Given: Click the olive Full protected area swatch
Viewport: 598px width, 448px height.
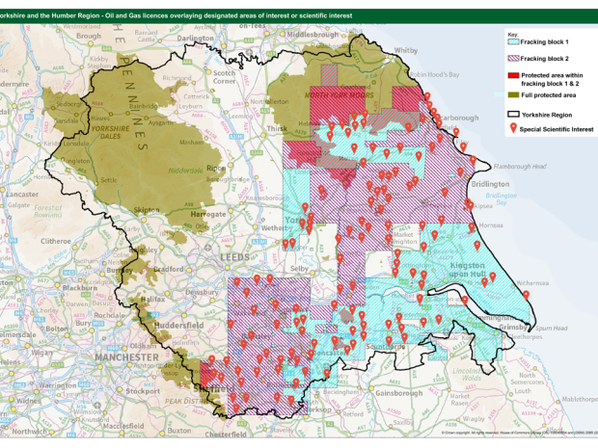Looking at the screenshot, I should 513,95.
